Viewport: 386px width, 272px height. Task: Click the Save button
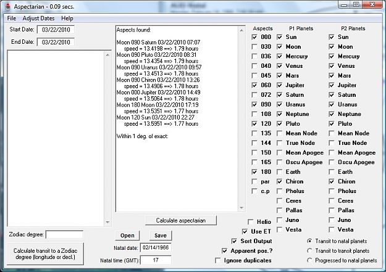click(161, 236)
